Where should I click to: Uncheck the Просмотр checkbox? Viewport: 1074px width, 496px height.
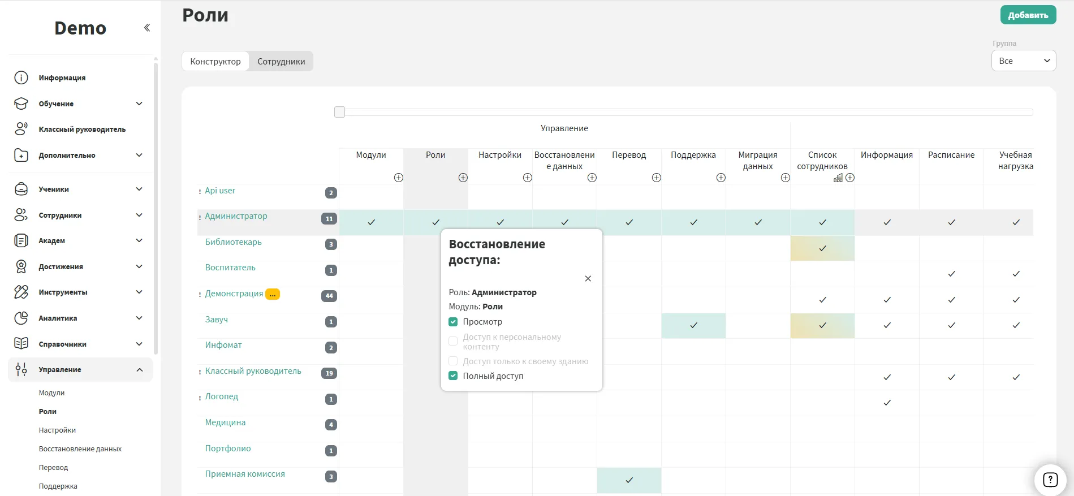(453, 322)
